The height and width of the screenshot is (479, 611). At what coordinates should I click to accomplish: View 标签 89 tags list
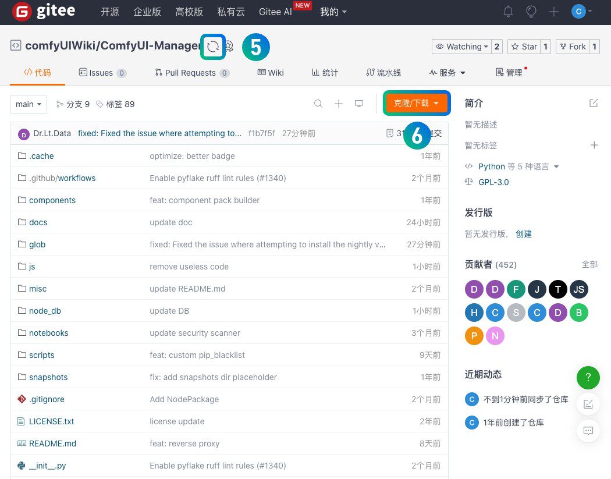click(115, 104)
